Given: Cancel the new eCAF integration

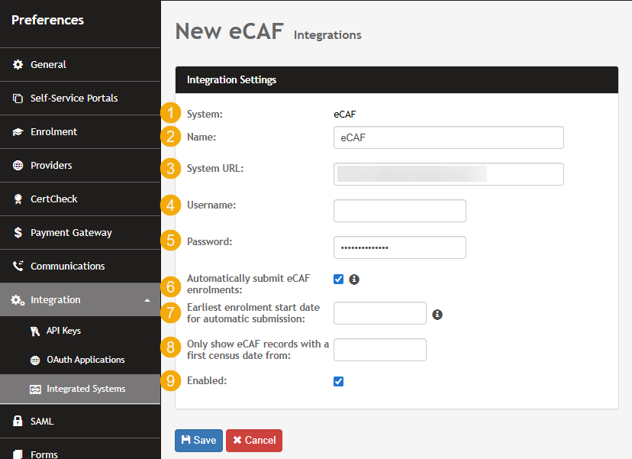Looking at the screenshot, I should (254, 441).
